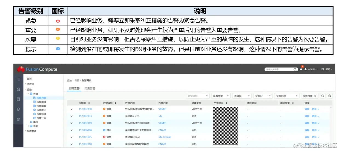Sort by 告警ID column arrows
The height and width of the screenshot is (153, 342).
[x=89, y=103]
